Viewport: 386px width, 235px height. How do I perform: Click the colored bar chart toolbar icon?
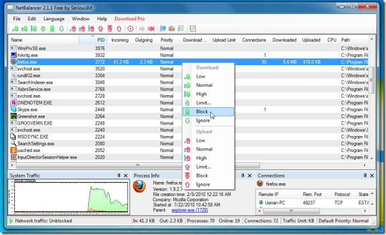(171, 29)
